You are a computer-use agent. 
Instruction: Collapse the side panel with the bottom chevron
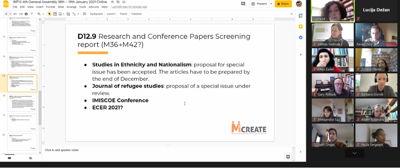tap(301, 152)
